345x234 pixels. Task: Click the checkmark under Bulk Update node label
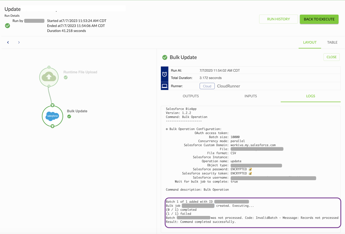[x=69, y=116]
